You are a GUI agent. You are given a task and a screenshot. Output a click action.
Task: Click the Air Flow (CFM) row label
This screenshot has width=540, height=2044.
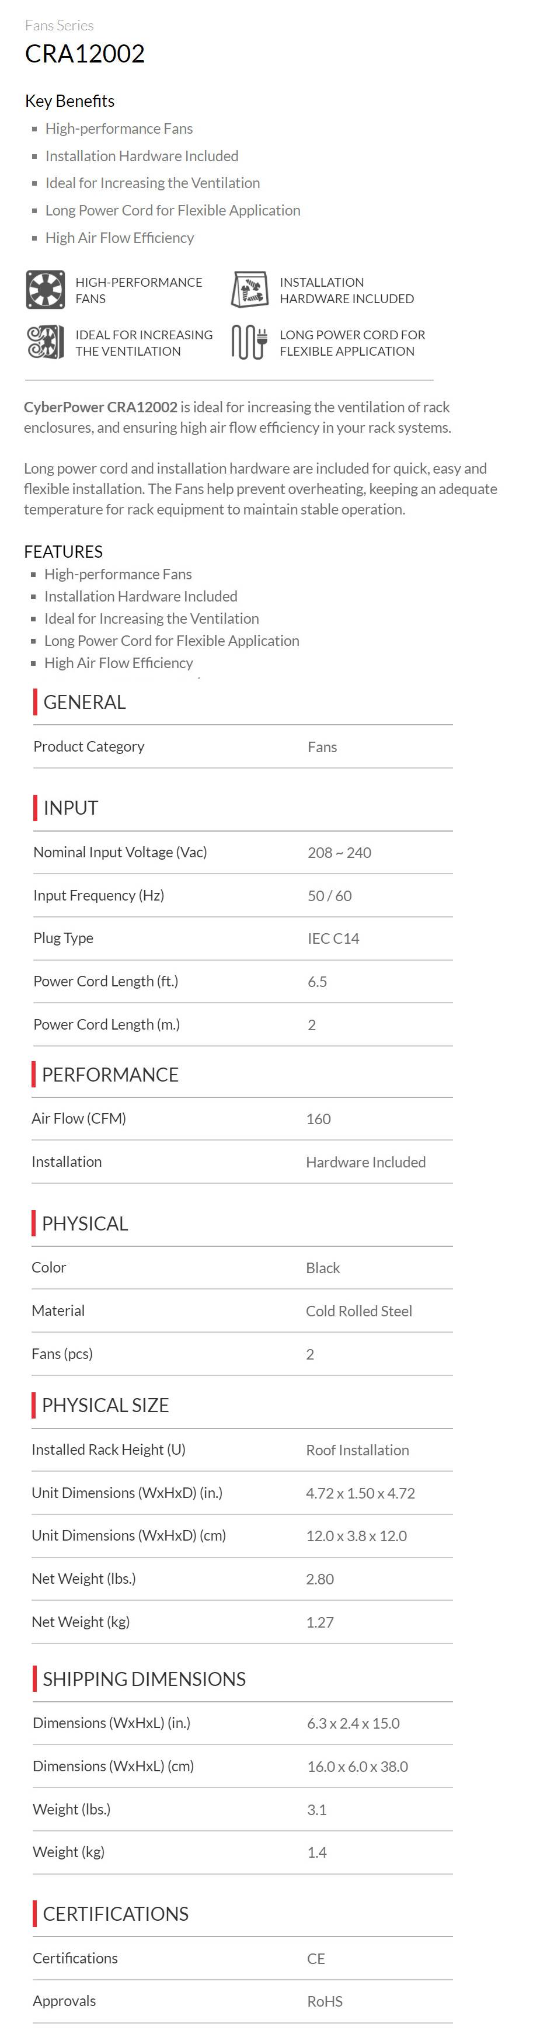click(x=78, y=1119)
